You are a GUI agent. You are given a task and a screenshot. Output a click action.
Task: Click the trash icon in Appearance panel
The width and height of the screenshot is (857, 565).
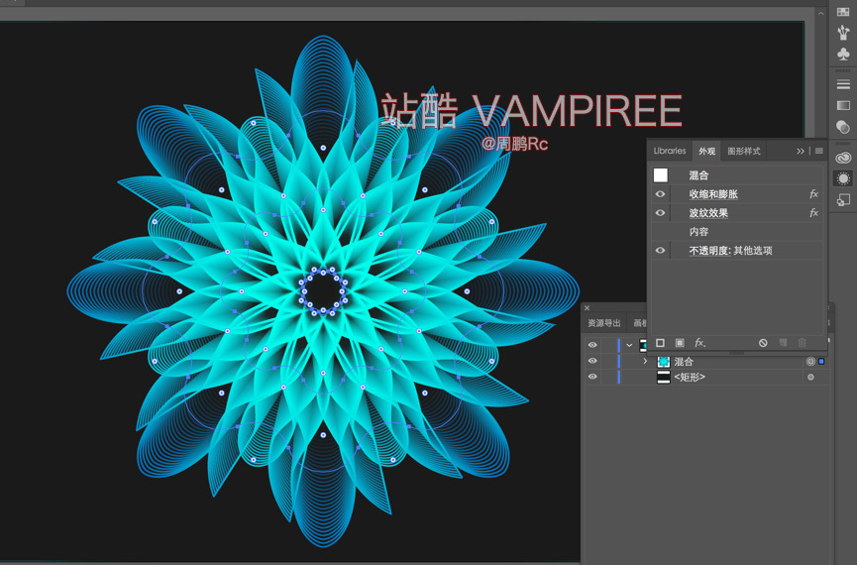802,343
